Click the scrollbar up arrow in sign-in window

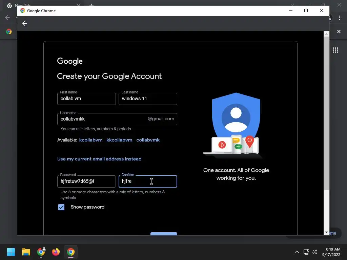tap(326, 34)
